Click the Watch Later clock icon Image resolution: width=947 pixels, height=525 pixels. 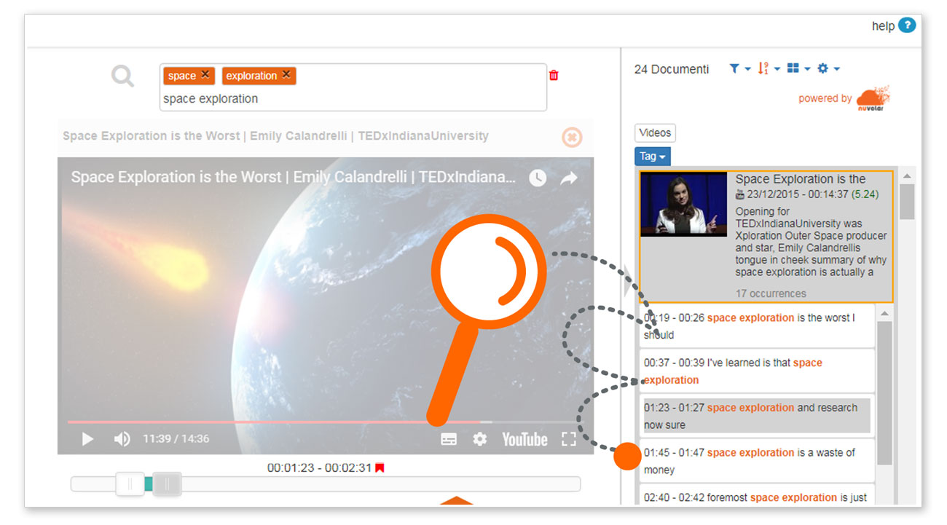pos(538,178)
